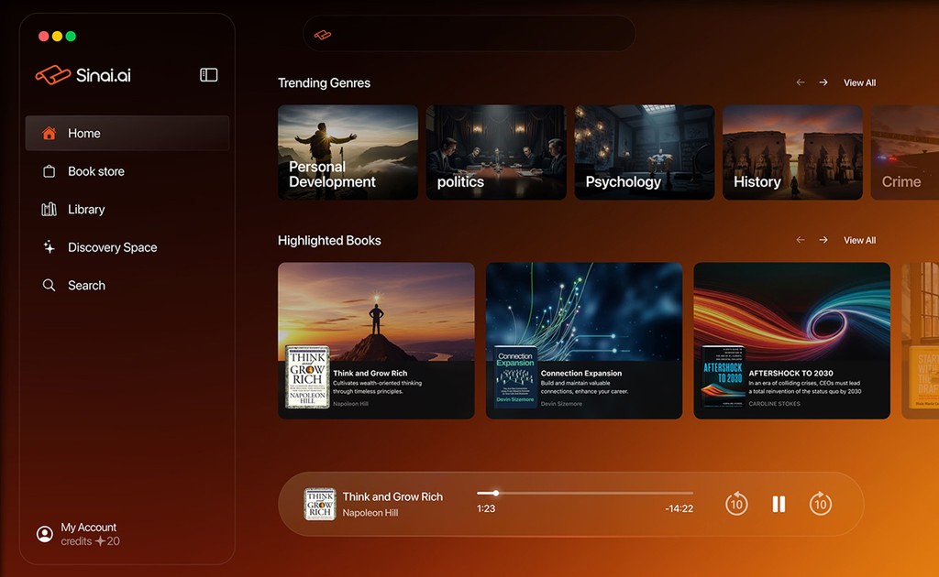939x577 pixels.
Task: Click the left arrow above Trending Genres
Action: click(x=799, y=82)
